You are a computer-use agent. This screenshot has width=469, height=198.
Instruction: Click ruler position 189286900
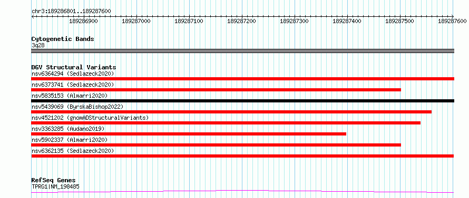(83, 21)
